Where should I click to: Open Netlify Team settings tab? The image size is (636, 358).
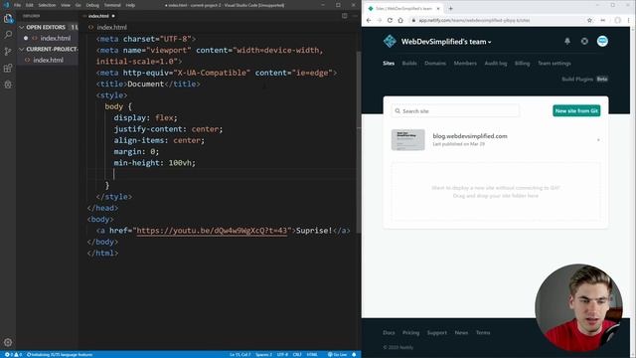[555, 64]
